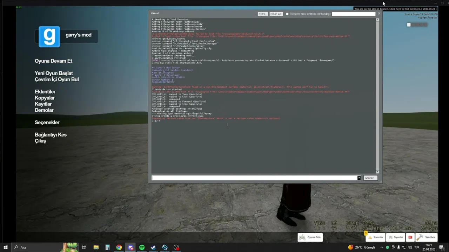The height and width of the screenshot is (252, 449).
Task: Click Çıkış to quit the game
Action: point(40,141)
